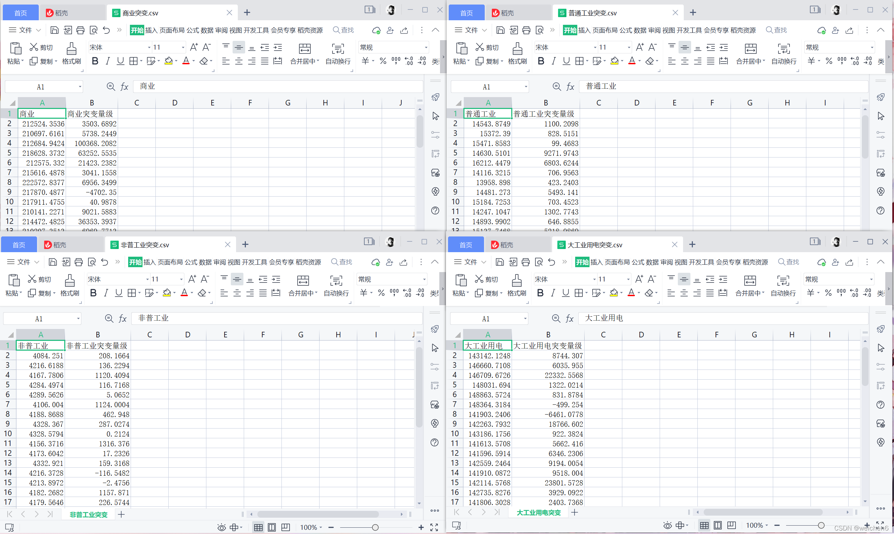Select the 大工业用电突变 sheet tab
Viewport: 894px width, 534px height.
538,512
